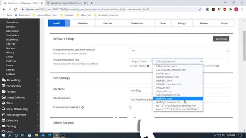Switch to the WordPress Plugins browser tab
The width and height of the screenshot is (246, 138).
coord(66,3)
